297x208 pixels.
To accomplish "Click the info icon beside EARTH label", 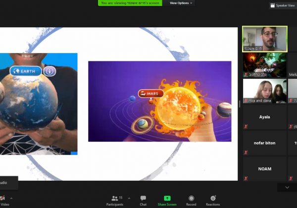I will coord(49,71).
